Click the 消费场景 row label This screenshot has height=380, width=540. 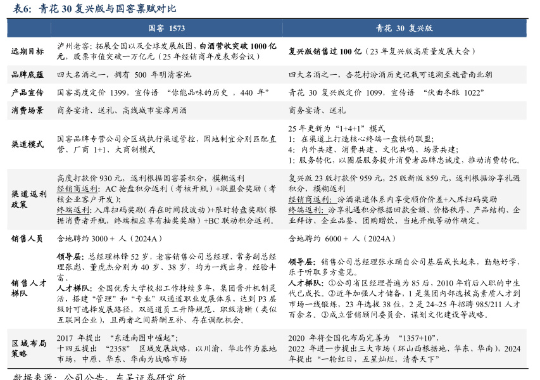(x=27, y=110)
